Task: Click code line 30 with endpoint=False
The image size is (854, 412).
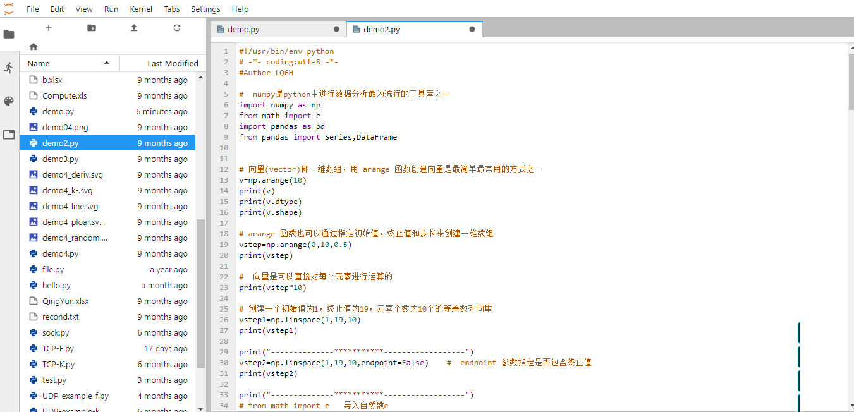Action: tap(415, 363)
